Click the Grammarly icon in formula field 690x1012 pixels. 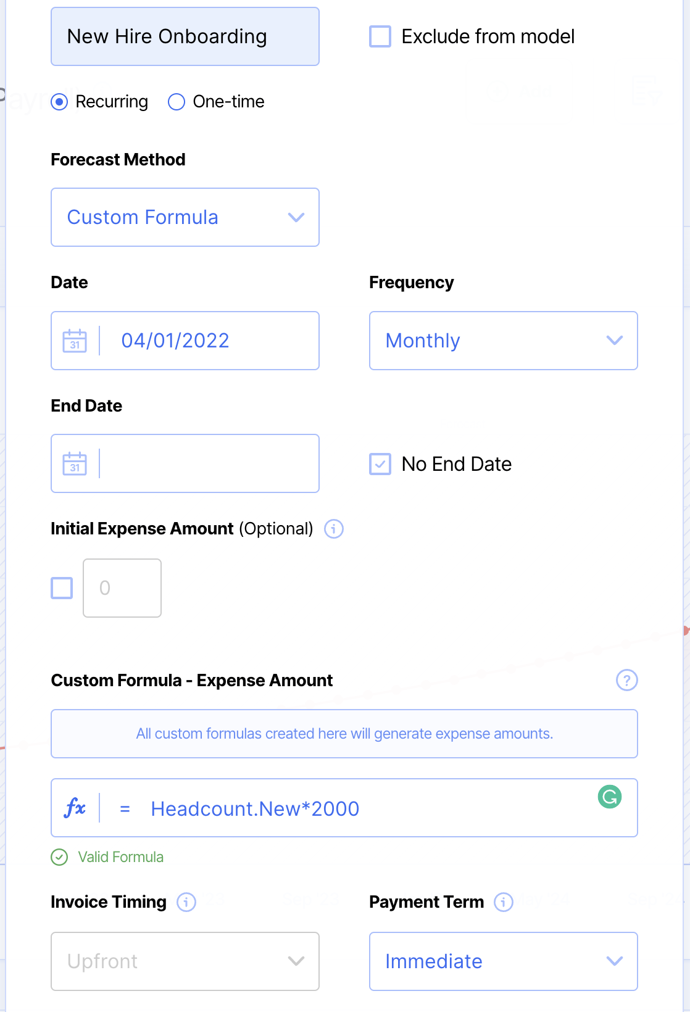point(610,797)
